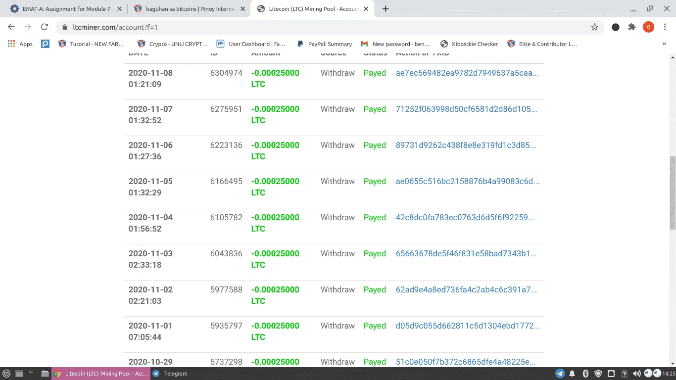Open the 'Crypto - UNLI CRYPT...' bookmark

tap(173, 44)
